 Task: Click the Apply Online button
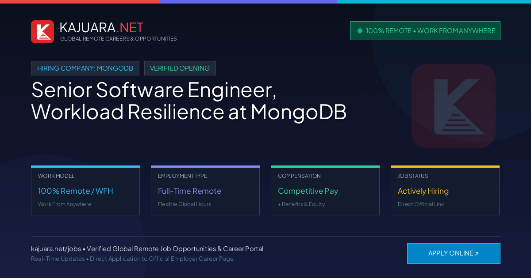[454, 253]
